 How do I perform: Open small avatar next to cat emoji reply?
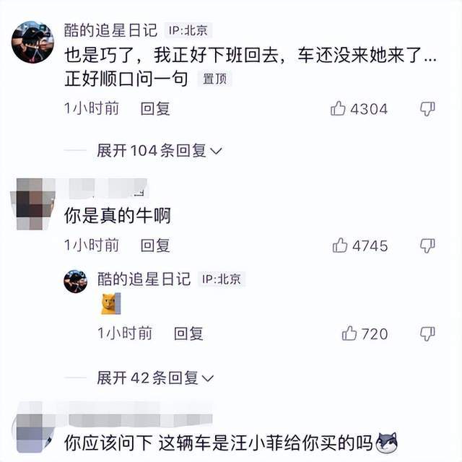75,282
